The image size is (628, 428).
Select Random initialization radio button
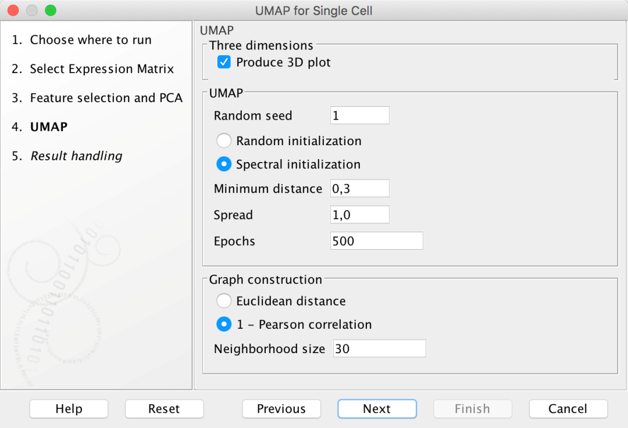click(224, 141)
